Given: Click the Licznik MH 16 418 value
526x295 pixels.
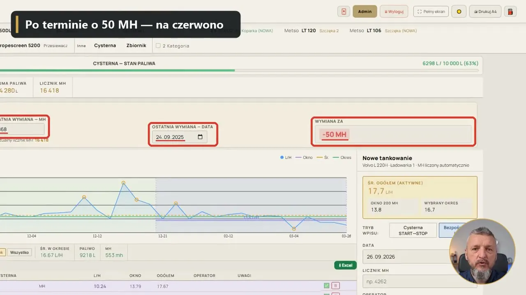Looking at the screenshot, I should [49, 91].
